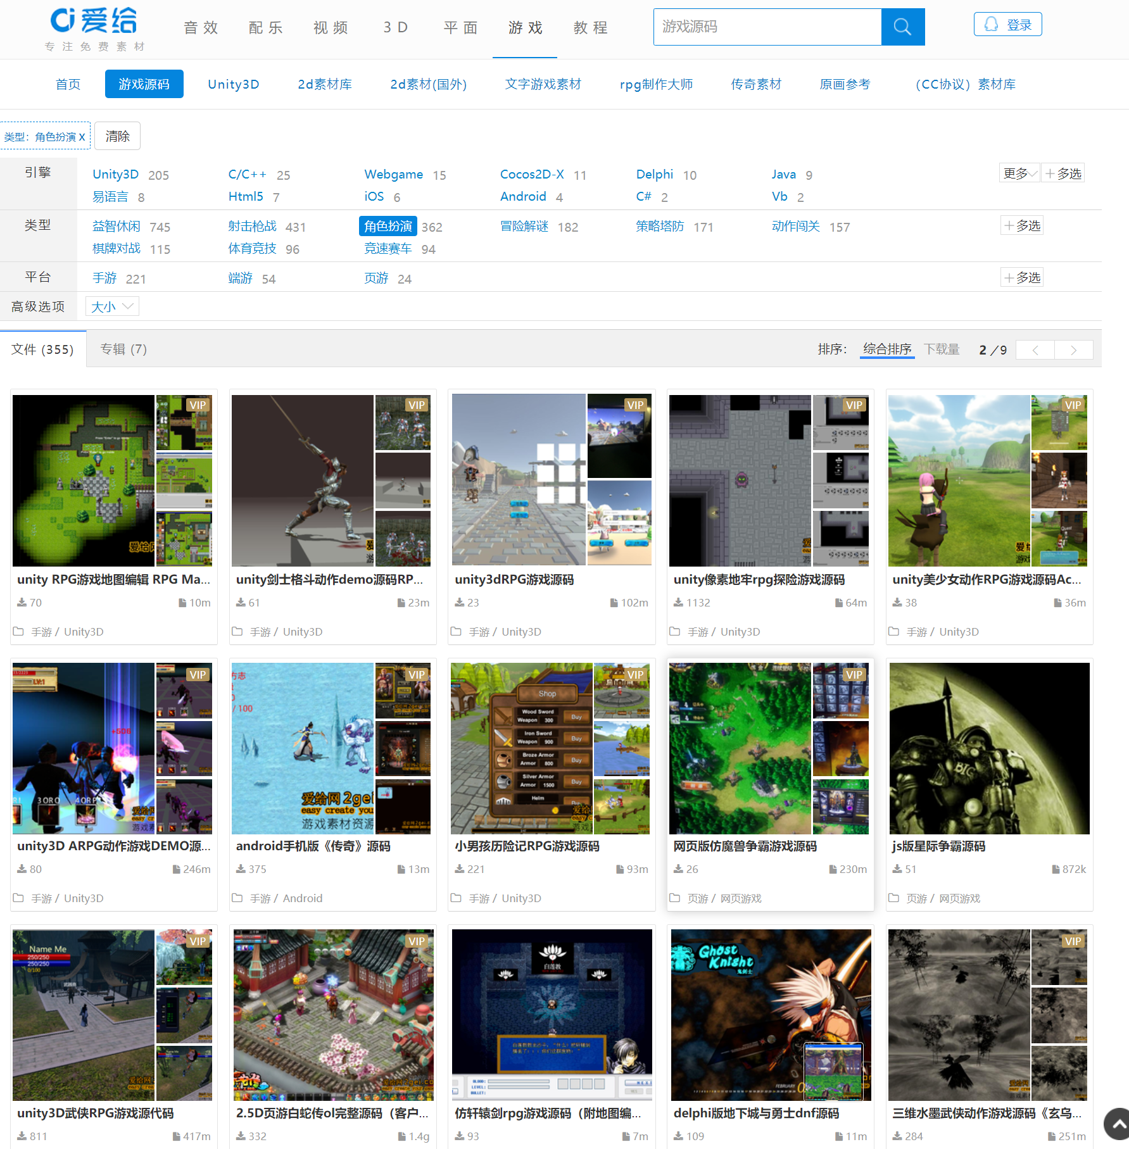Filter by 页游 platform
1129x1149 pixels.
coord(376,278)
